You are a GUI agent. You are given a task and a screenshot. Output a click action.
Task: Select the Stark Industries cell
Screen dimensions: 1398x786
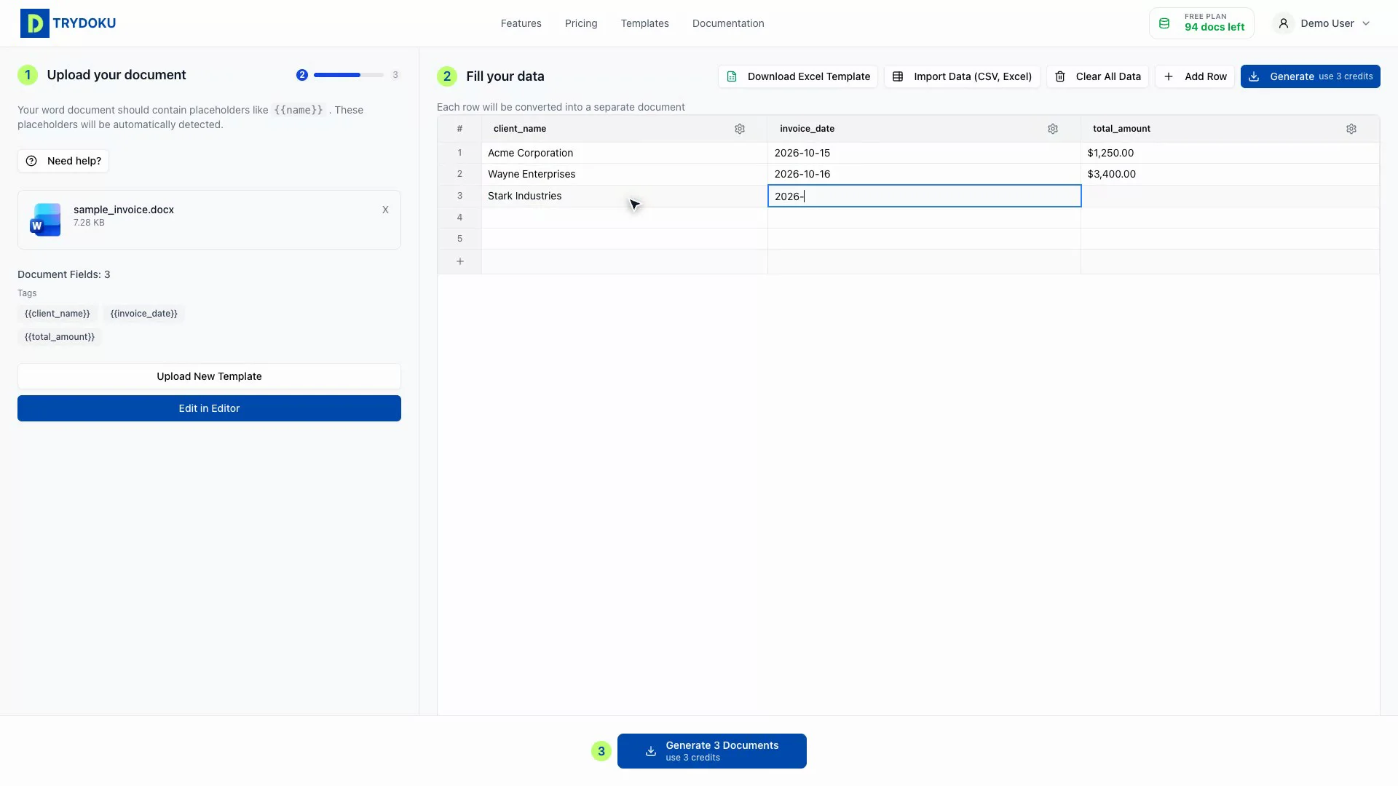click(624, 196)
